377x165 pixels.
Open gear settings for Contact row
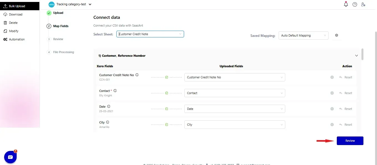[x=332, y=93]
